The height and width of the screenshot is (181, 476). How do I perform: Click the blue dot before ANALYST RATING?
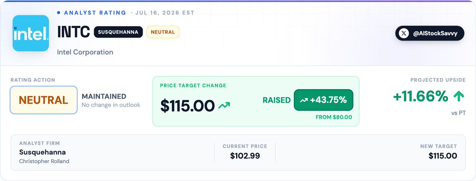[x=59, y=13]
